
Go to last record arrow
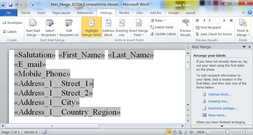pyautogui.click(x=231, y=20)
